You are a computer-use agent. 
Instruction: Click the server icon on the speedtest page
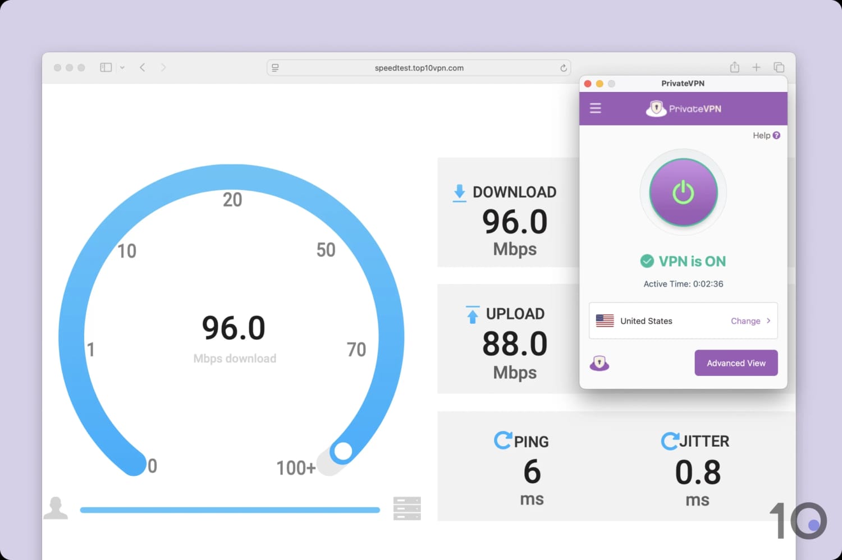click(x=406, y=508)
